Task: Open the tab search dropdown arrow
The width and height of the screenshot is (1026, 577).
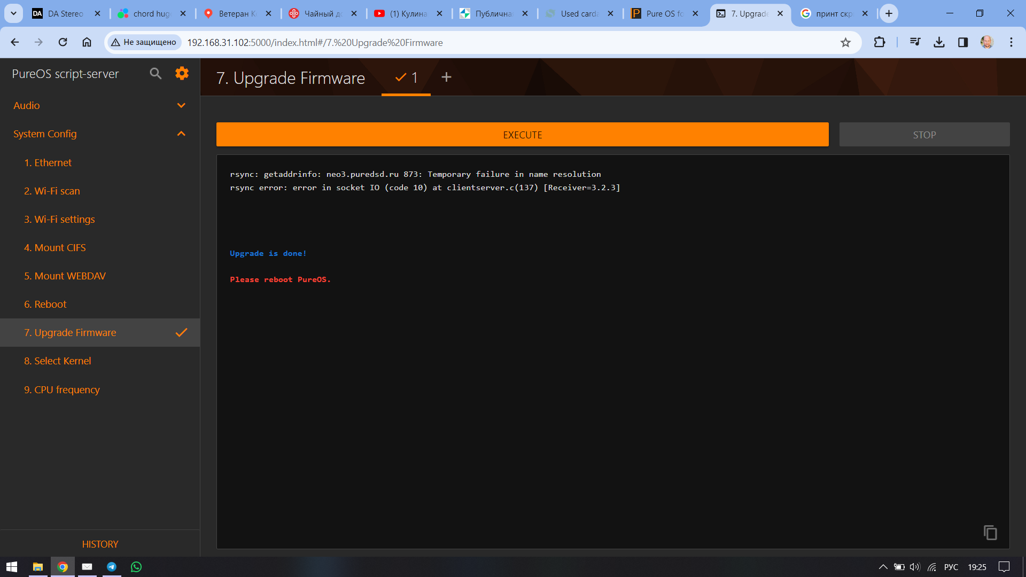Action: 13,13
